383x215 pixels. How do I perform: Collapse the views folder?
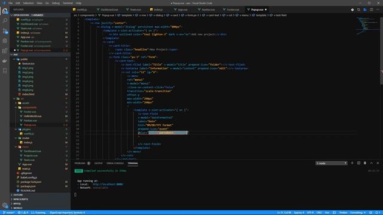25,147
